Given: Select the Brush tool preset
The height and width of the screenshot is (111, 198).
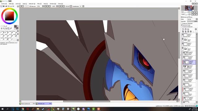Looking at the screenshot, I should (15, 32).
